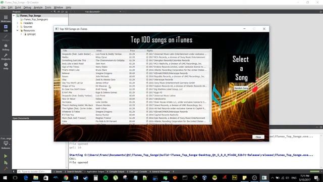The height and width of the screenshot is (182, 323).
Task: Switch to the Issues output pane
Action: click(58, 171)
